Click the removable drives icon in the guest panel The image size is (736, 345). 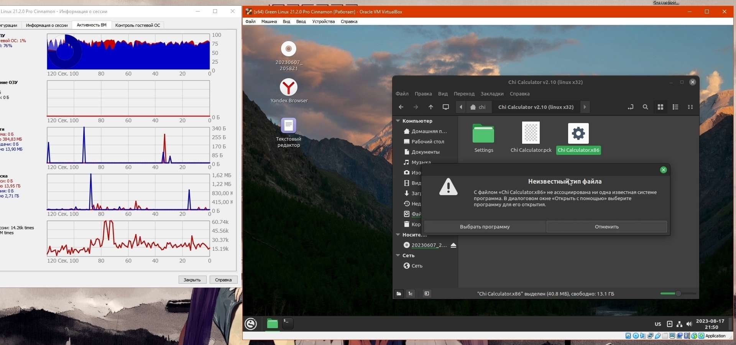[x=670, y=324]
